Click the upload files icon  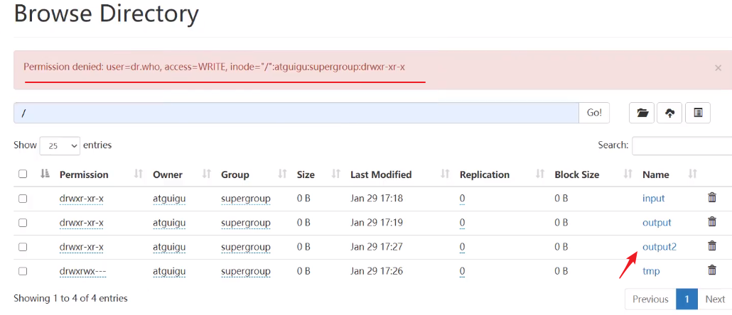click(x=669, y=113)
